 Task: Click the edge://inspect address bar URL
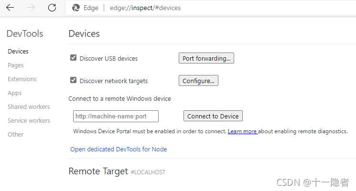[145, 8]
